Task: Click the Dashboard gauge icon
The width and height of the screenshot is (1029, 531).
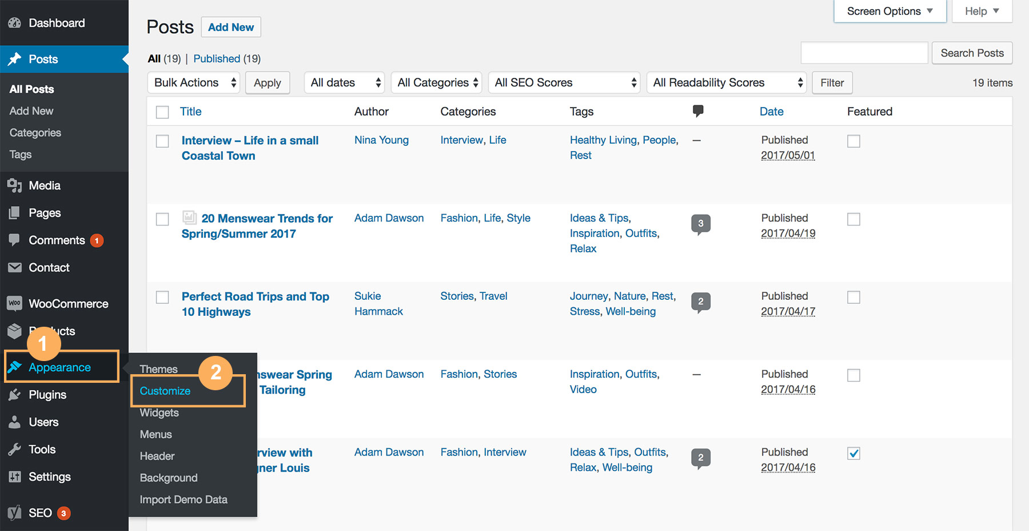Action: pos(14,23)
